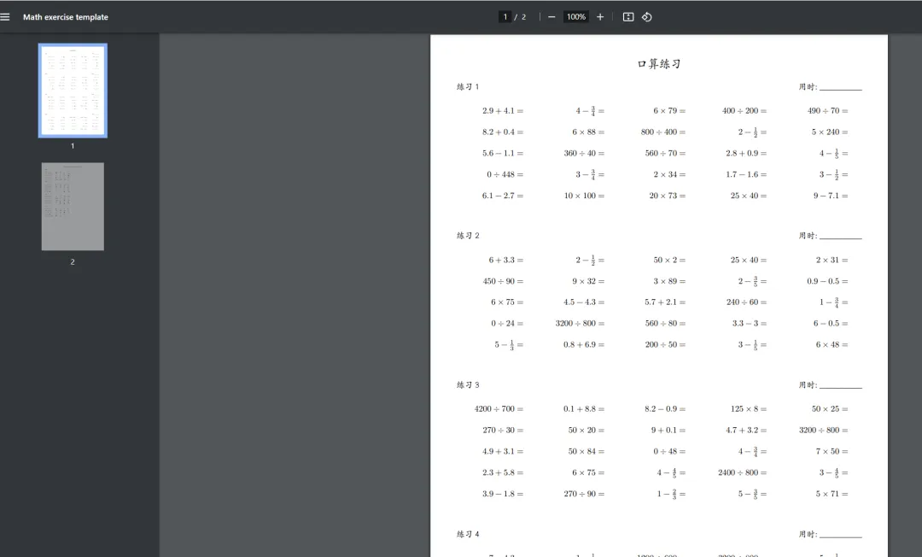This screenshot has width=922, height=557.
Task: Click the problem 5 × 240 =
Action: (x=830, y=132)
